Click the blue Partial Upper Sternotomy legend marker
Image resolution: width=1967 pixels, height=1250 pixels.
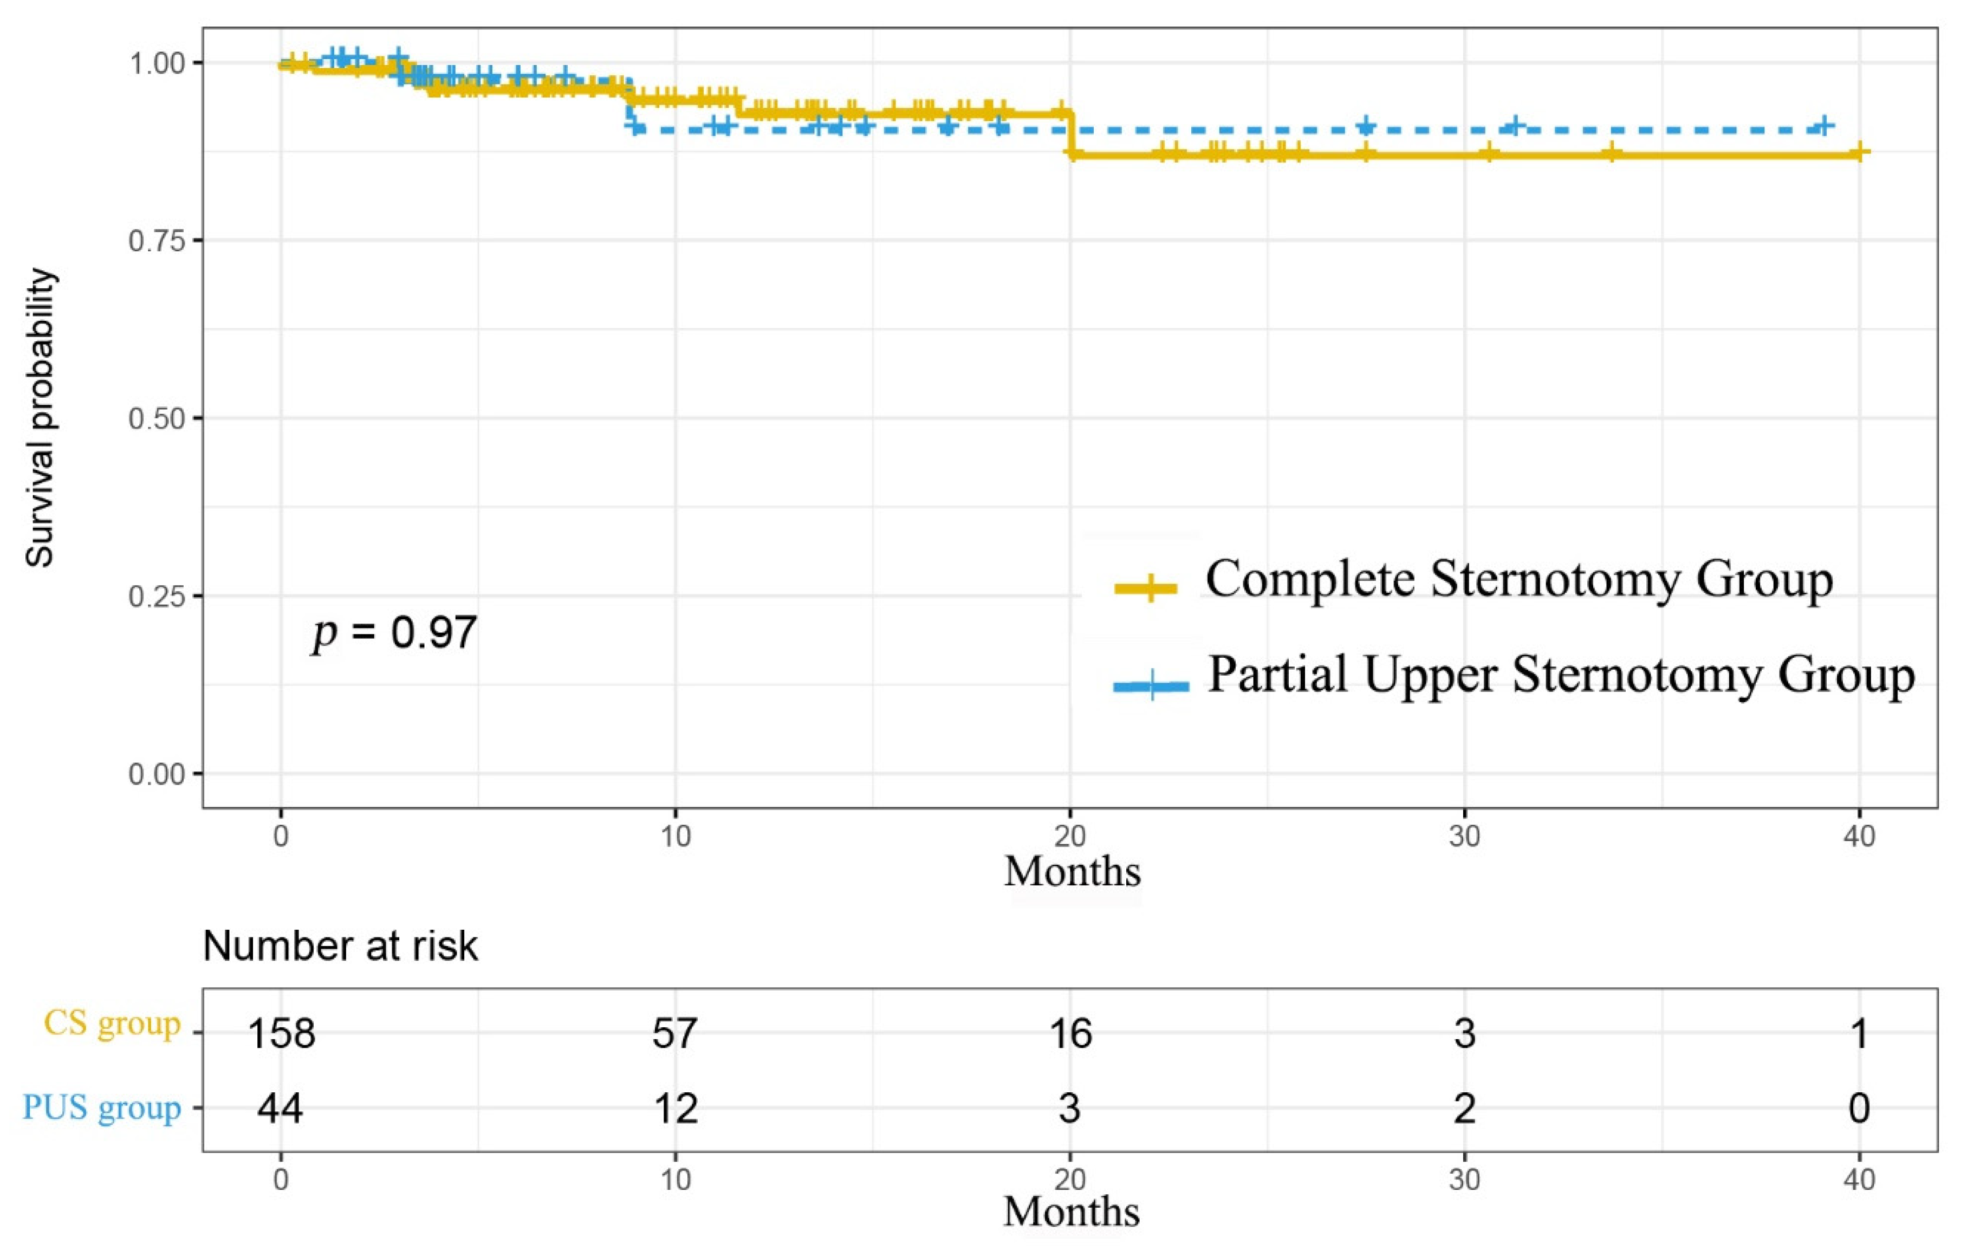(1151, 685)
